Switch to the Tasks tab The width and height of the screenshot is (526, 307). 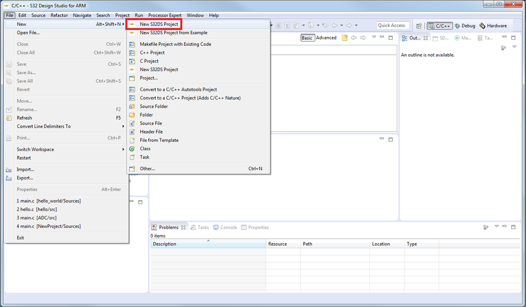(200, 227)
